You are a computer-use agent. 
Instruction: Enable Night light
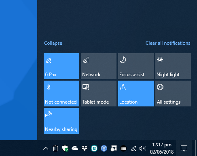tap(173, 66)
